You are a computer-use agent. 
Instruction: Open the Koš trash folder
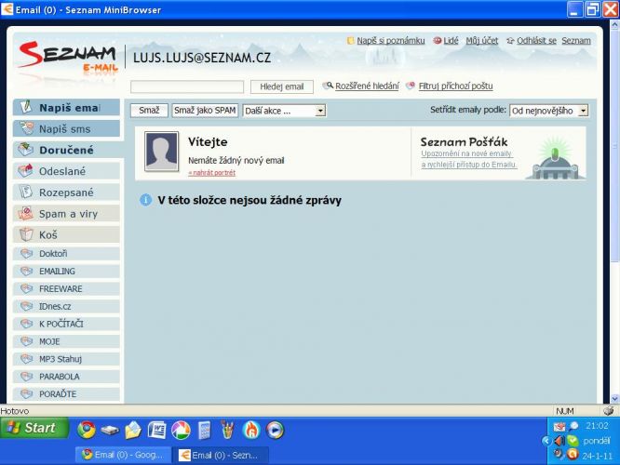tap(66, 234)
